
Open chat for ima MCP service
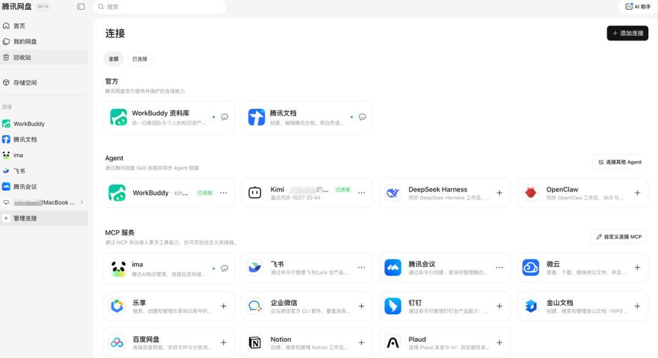(x=224, y=269)
